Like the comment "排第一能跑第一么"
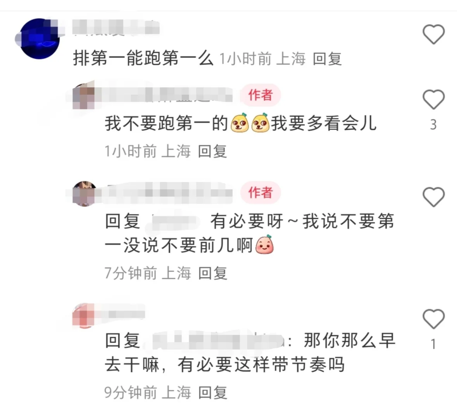The height and width of the screenshot is (419, 457). [x=433, y=35]
